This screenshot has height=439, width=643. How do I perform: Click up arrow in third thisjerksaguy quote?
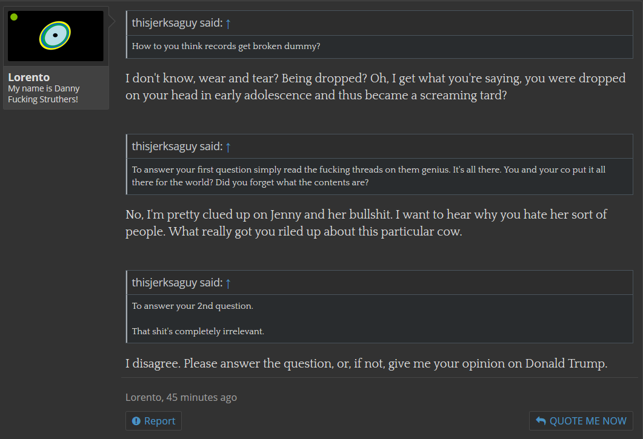coord(228,283)
